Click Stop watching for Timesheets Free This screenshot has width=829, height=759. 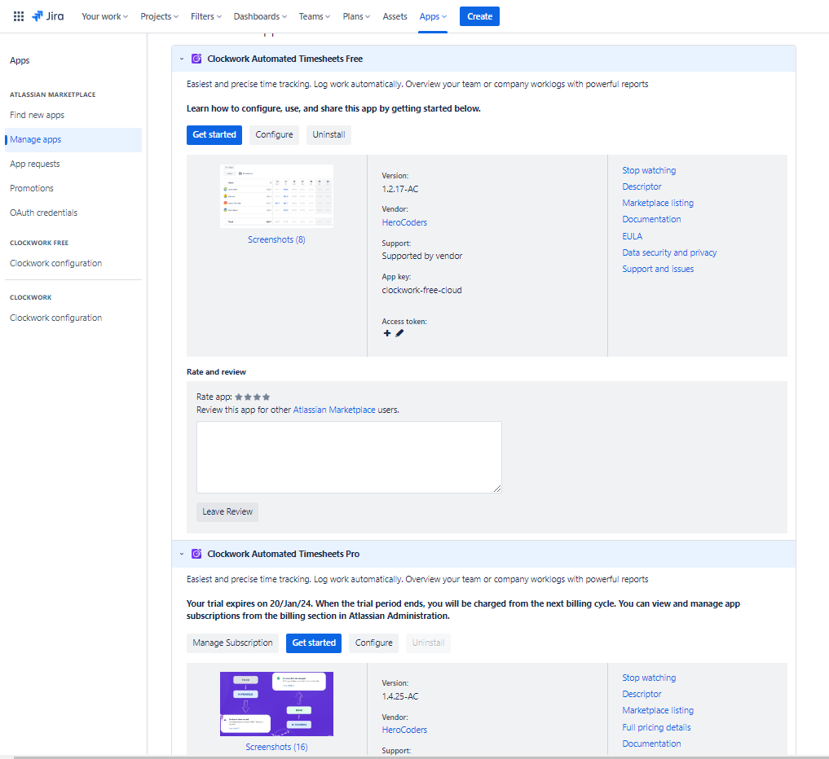click(649, 170)
